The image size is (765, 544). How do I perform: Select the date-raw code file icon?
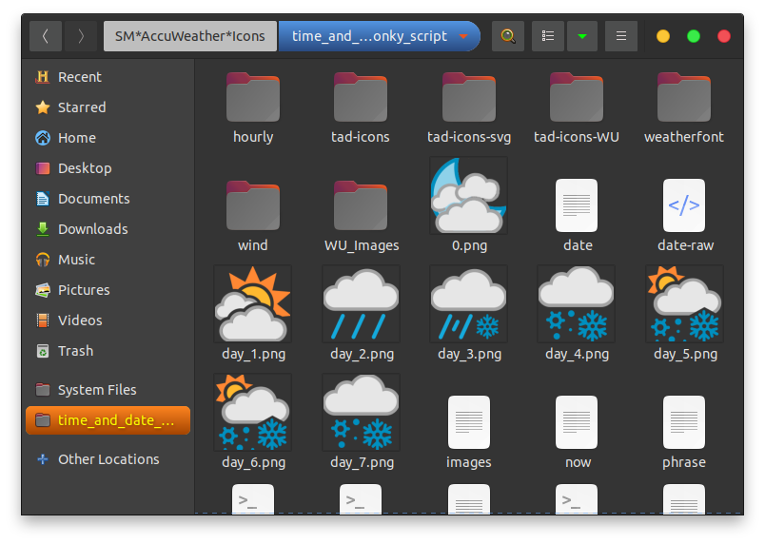[x=684, y=205]
